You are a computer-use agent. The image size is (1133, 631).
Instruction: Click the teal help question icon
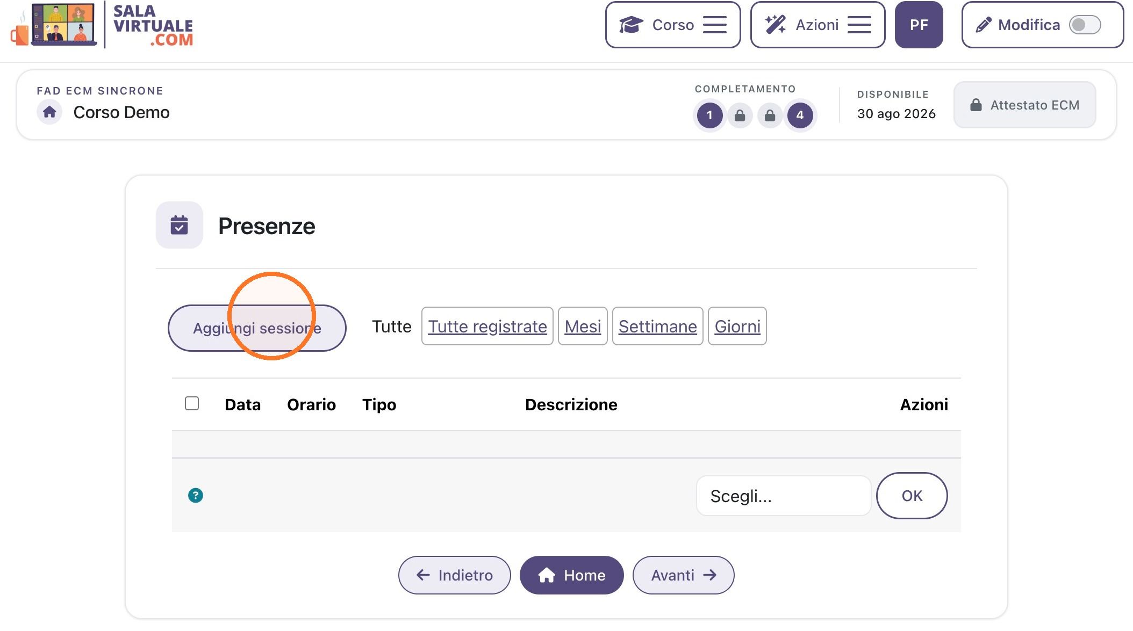coord(196,495)
